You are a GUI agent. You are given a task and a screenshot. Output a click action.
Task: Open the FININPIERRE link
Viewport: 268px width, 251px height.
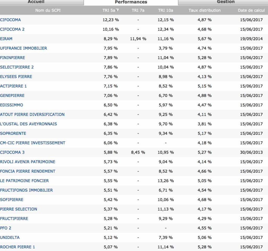13,58
